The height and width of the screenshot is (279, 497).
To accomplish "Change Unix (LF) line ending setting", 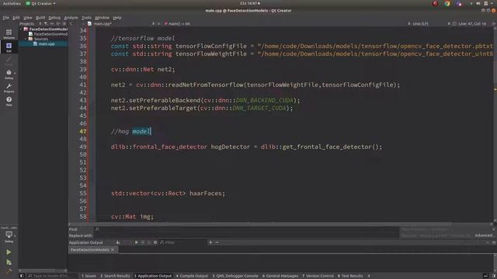I will 420,24.
